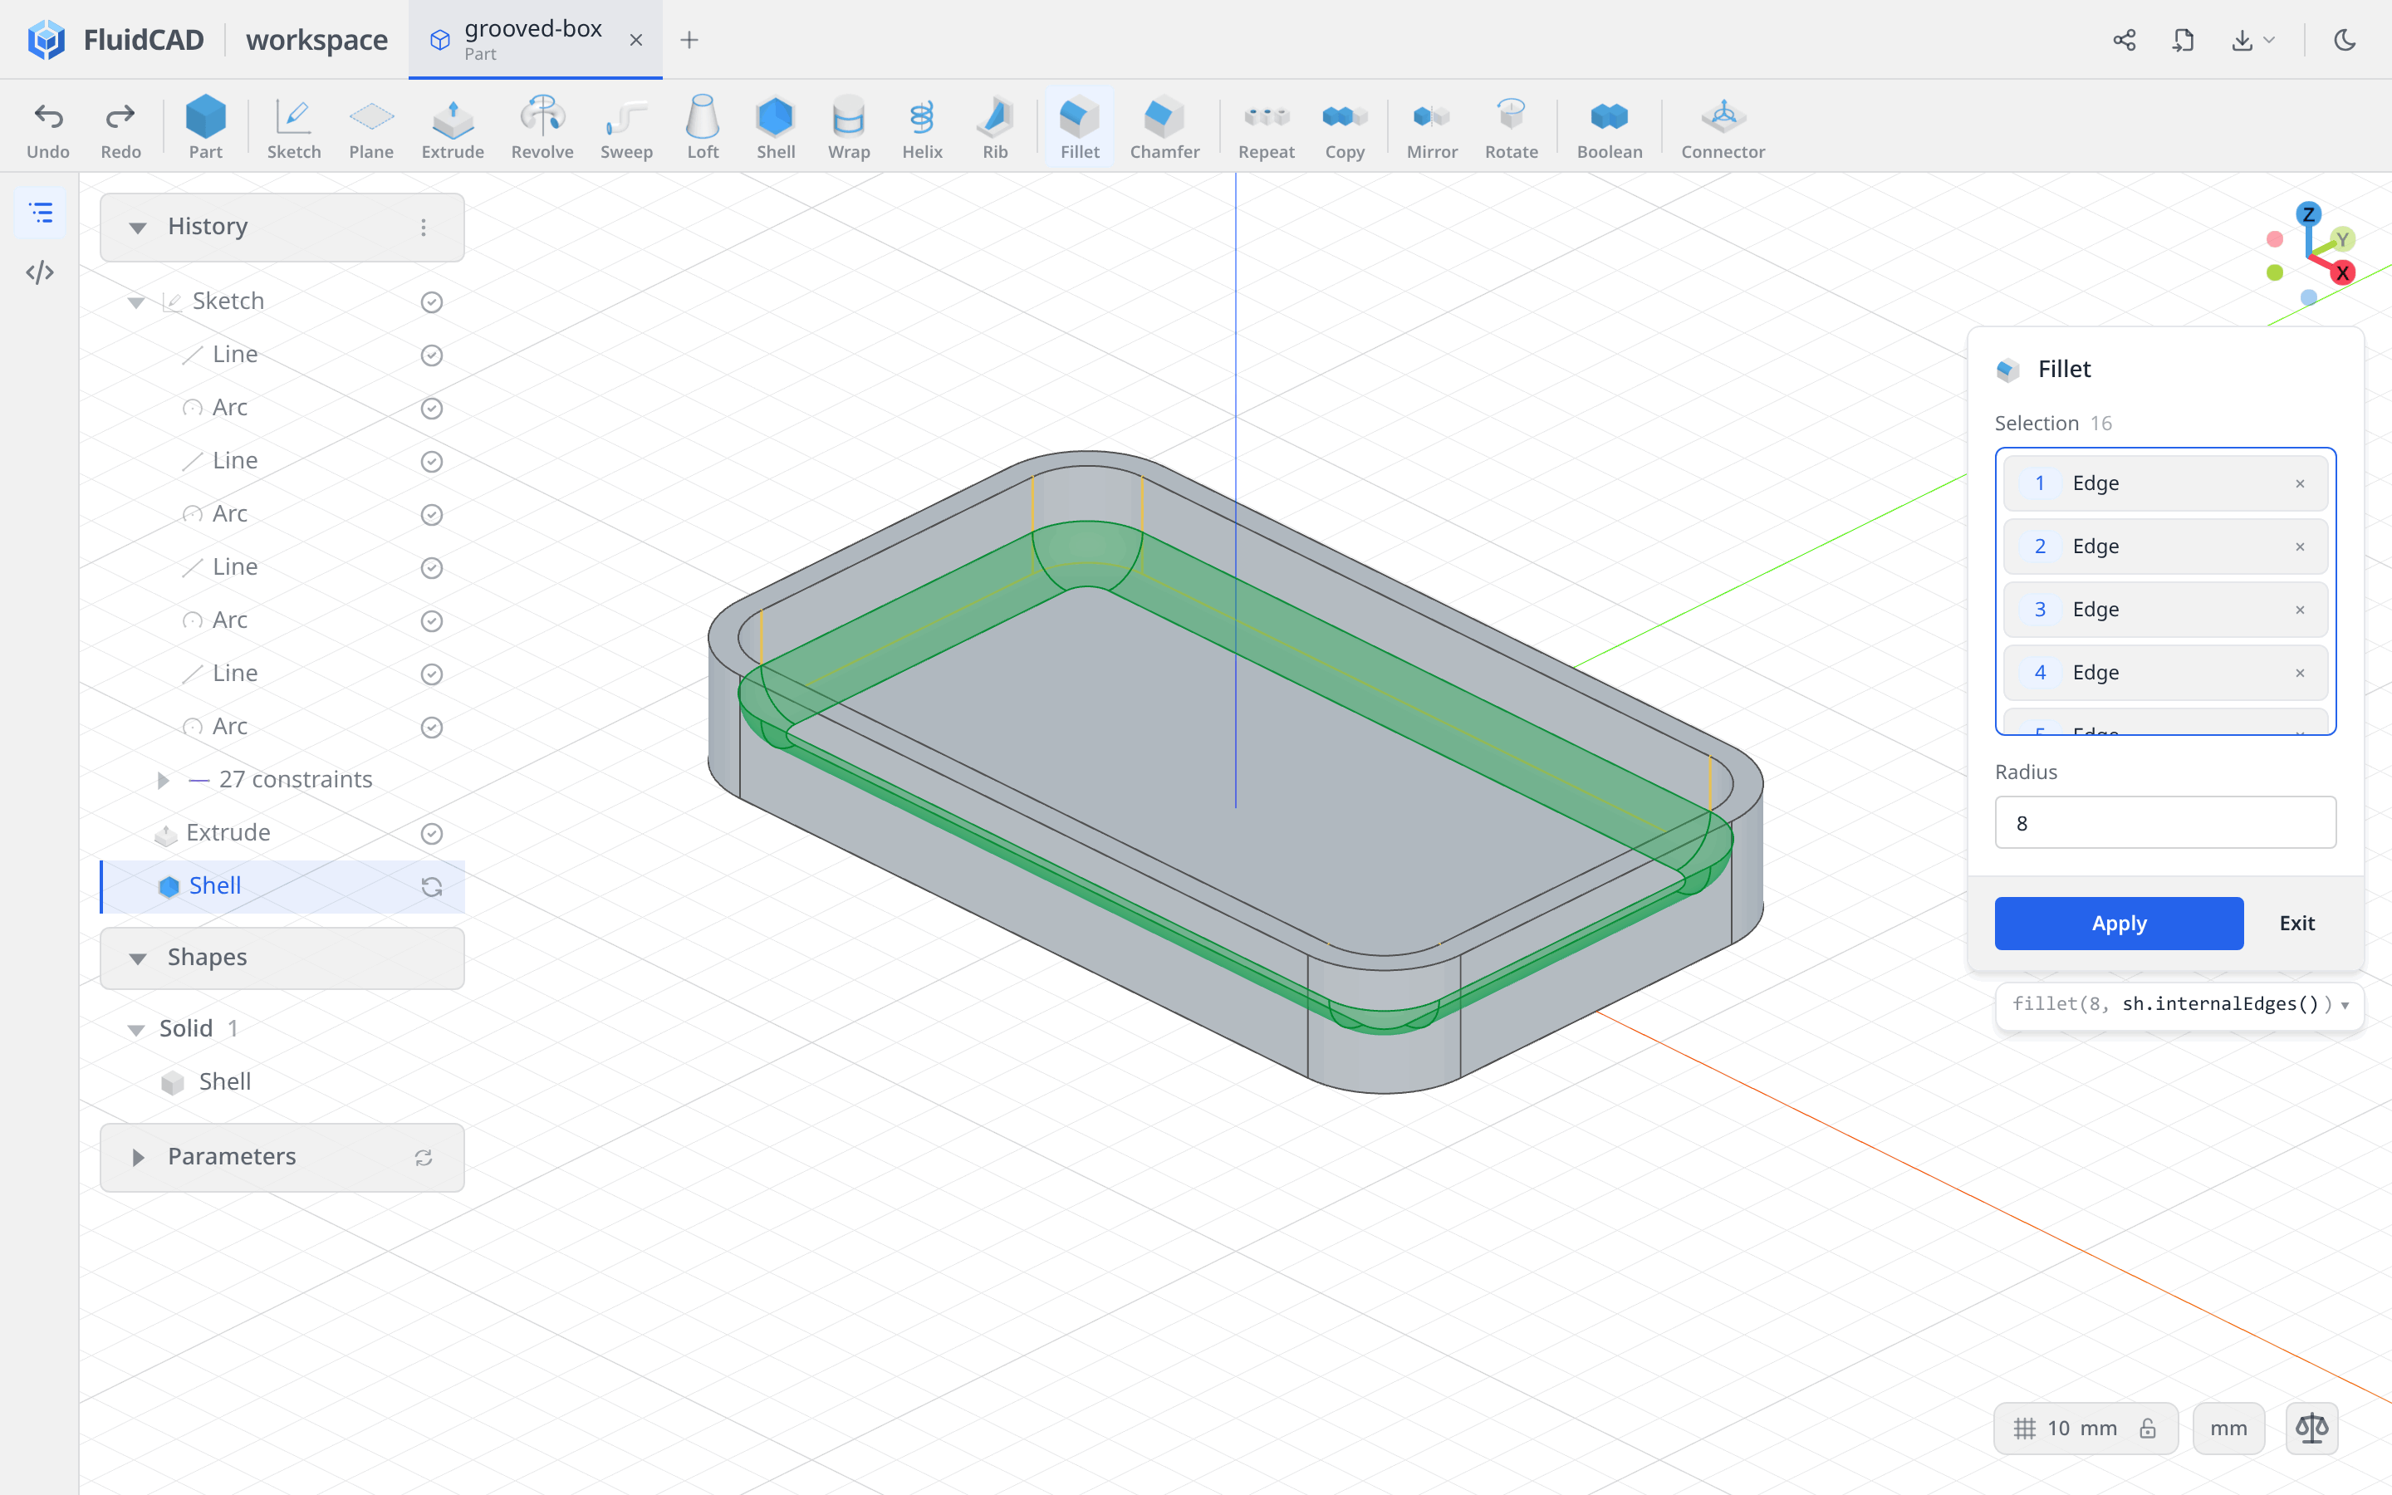Screen dimensions: 2392x1495
Task: Collapse the Shapes panel
Action: pyautogui.click(x=139, y=958)
